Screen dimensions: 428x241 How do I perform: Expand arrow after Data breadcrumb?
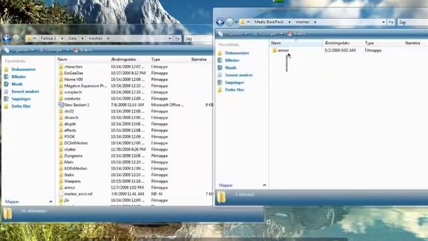point(82,39)
